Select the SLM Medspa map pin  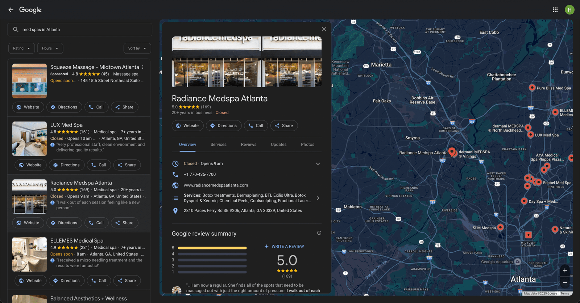[500, 227]
